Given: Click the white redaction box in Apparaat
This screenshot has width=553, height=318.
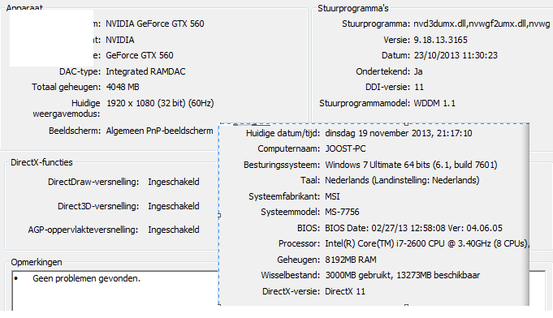Looking at the screenshot, I should click(x=51, y=38).
